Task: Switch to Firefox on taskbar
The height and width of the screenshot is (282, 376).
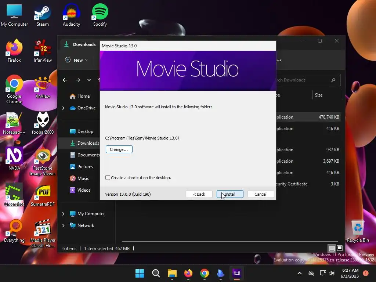Action: tap(188, 273)
